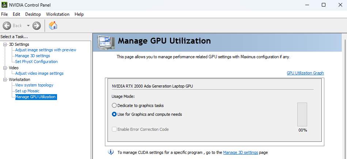Open the File menu

pos(4,14)
